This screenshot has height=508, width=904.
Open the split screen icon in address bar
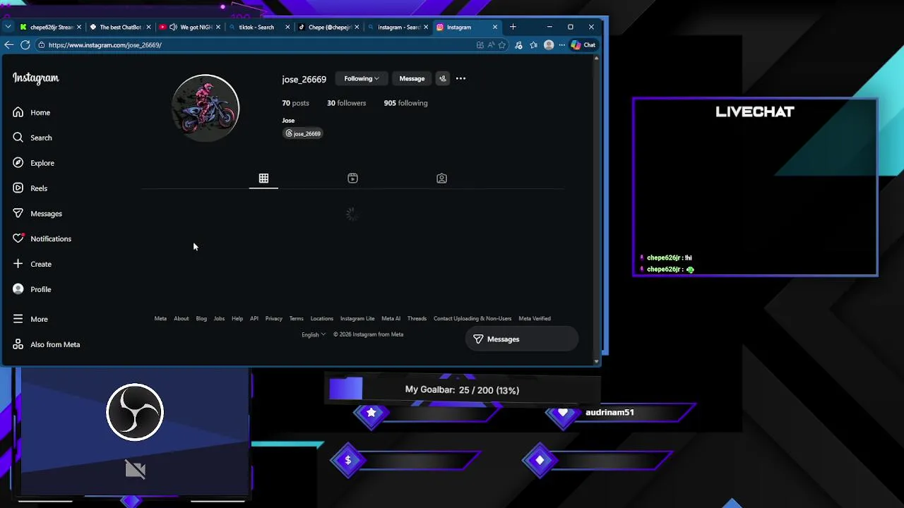tap(480, 45)
